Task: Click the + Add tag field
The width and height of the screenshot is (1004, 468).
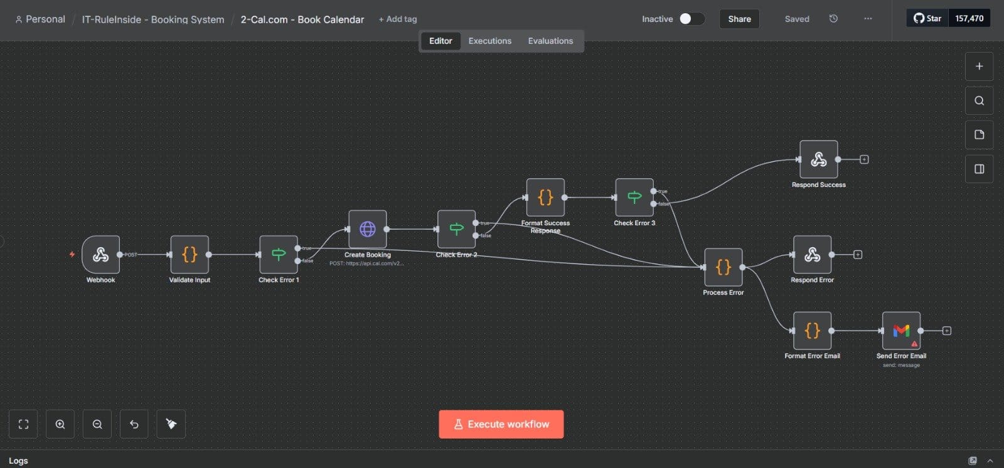Action: click(x=398, y=19)
